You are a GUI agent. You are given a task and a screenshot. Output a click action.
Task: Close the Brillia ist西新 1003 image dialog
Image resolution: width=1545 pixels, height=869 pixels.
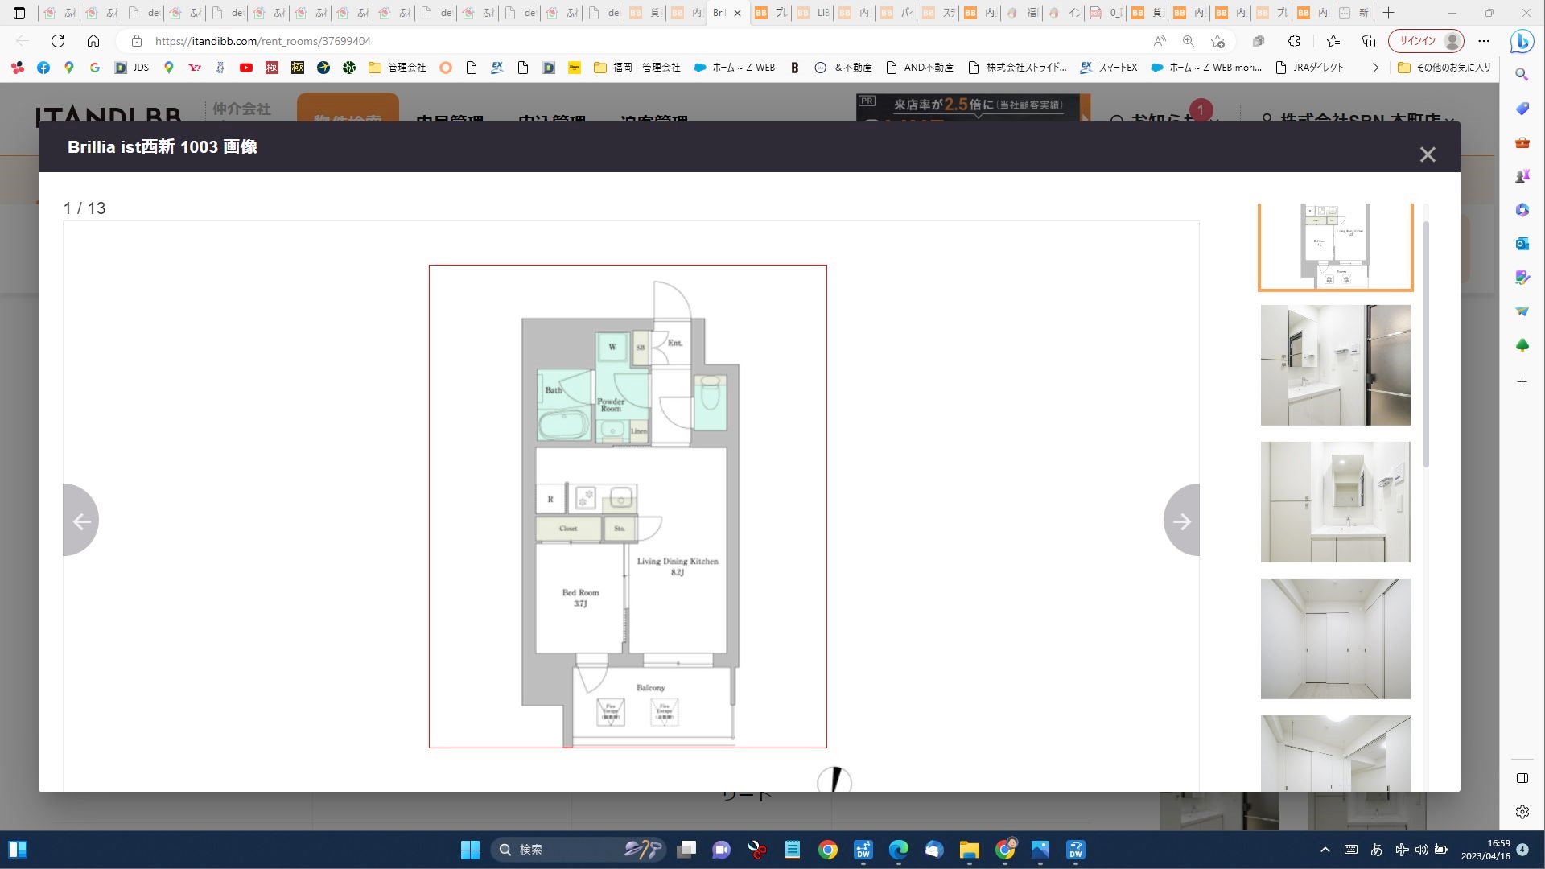[x=1428, y=154]
